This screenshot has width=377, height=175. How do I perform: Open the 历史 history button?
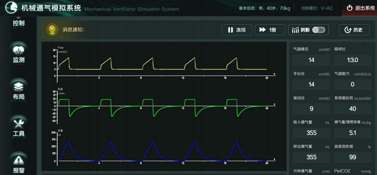(x=354, y=30)
